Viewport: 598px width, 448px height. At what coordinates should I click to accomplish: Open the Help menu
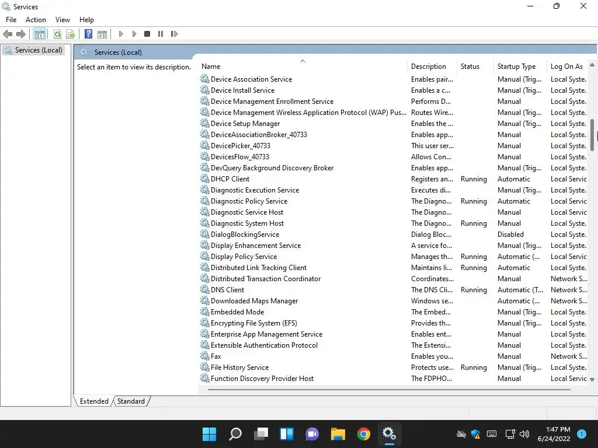(86, 20)
